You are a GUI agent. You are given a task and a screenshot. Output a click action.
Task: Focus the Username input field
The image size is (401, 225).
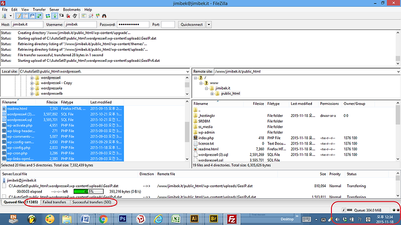tap(80, 25)
